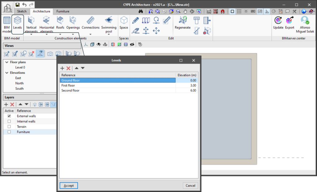
Task: Uncheck the External walls layer checkbox
Action: coord(9,116)
